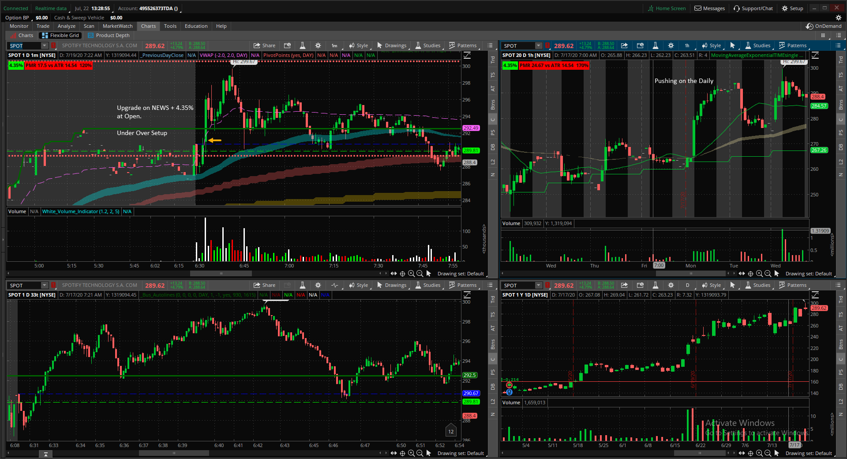This screenshot has height=459, width=847.
Task: Click the horizontal scrollbar below SPOT 1m chart
Action: pyautogui.click(x=221, y=274)
